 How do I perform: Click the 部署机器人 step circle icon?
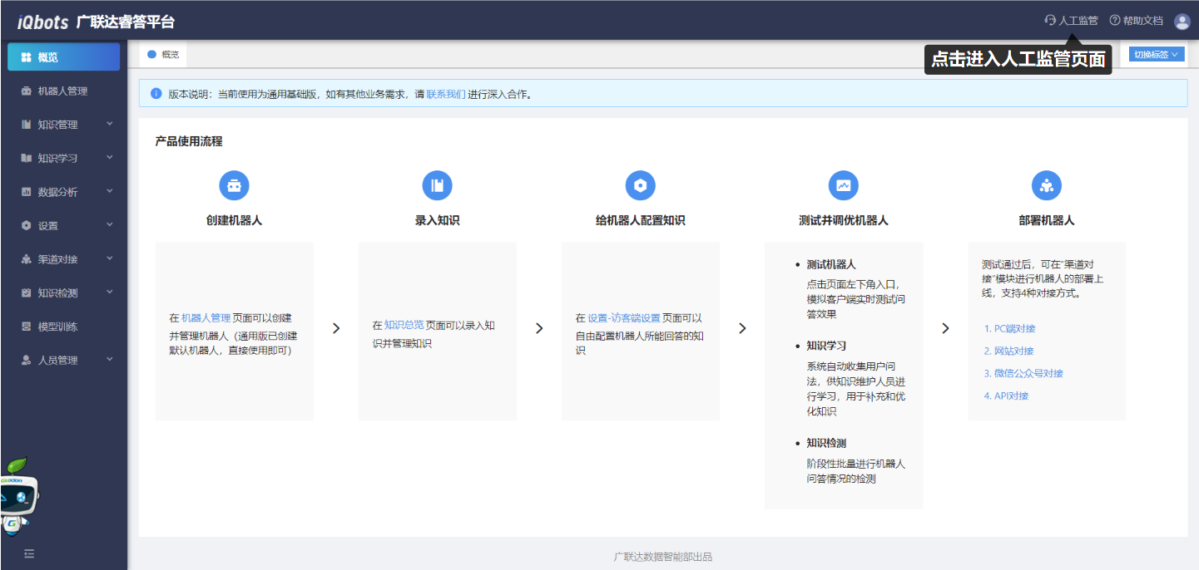tap(1046, 185)
